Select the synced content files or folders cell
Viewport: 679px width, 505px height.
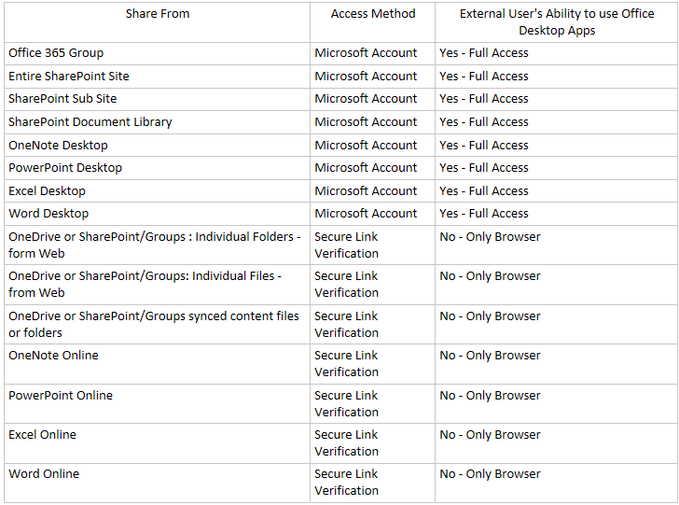pyautogui.click(x=154, y=324)
